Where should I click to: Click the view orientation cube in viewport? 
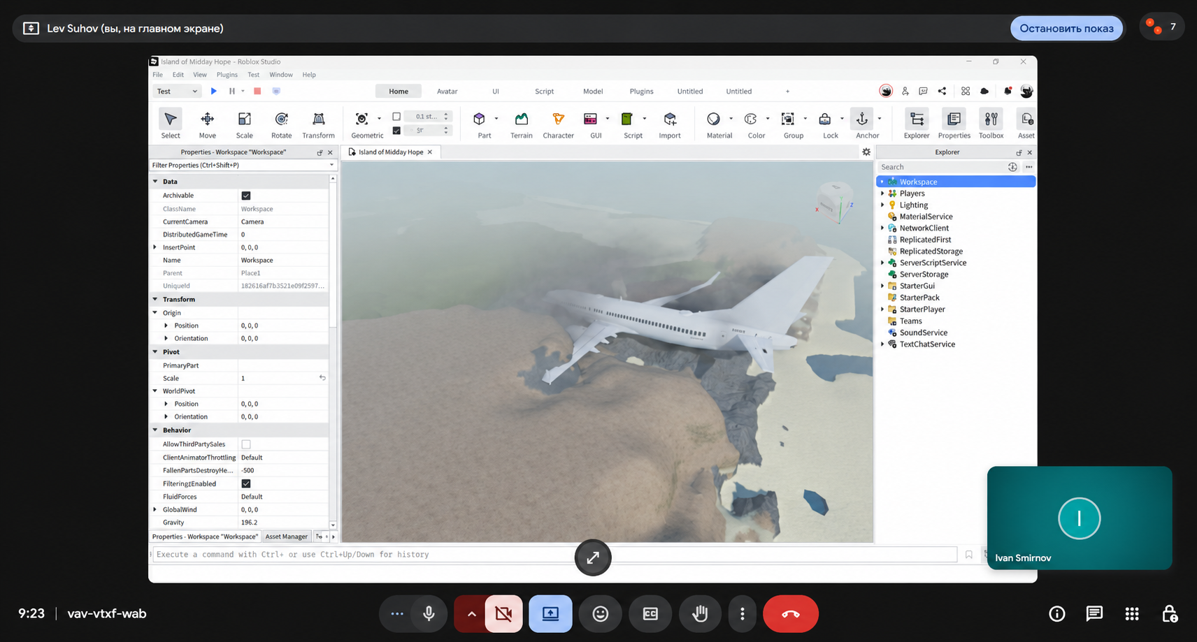coord(835,203)
